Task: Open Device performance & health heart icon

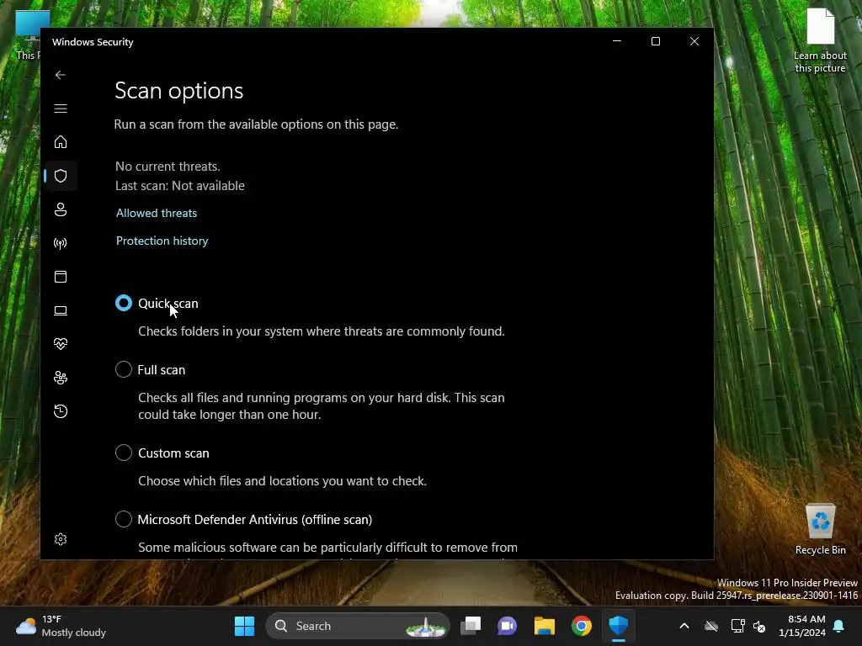Action: tap(61, 344)
